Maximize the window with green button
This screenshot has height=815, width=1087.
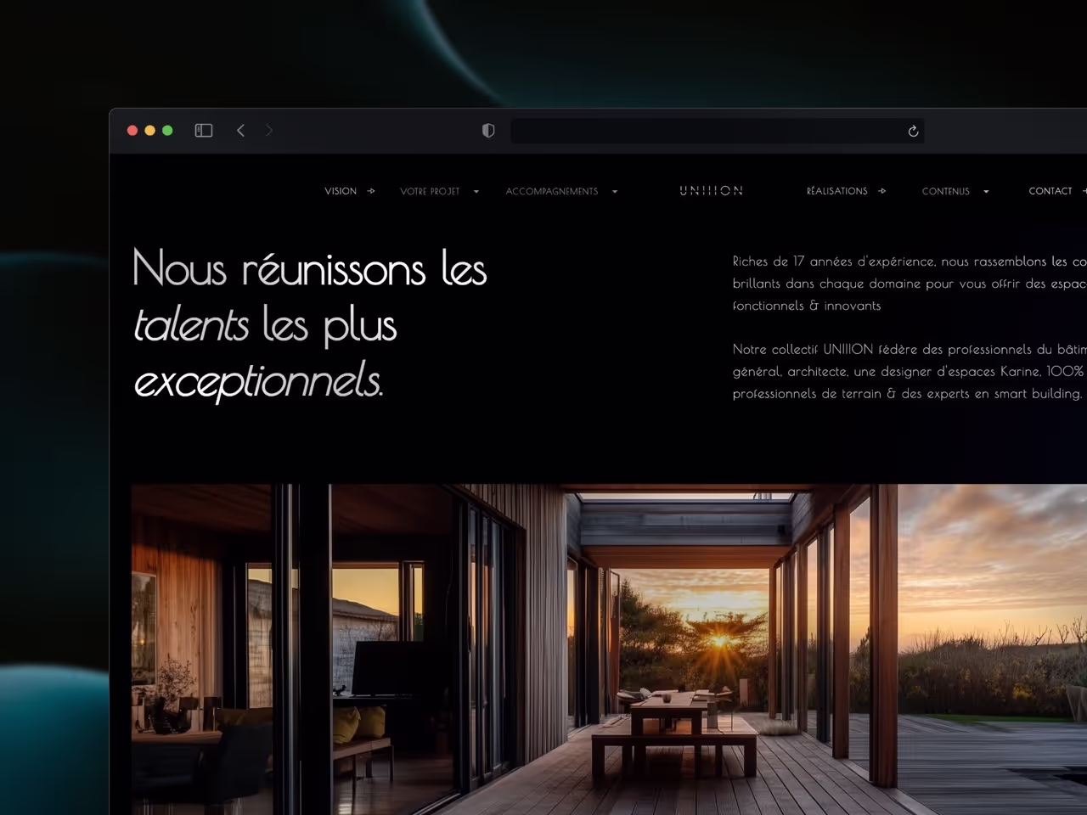(167, 131)
